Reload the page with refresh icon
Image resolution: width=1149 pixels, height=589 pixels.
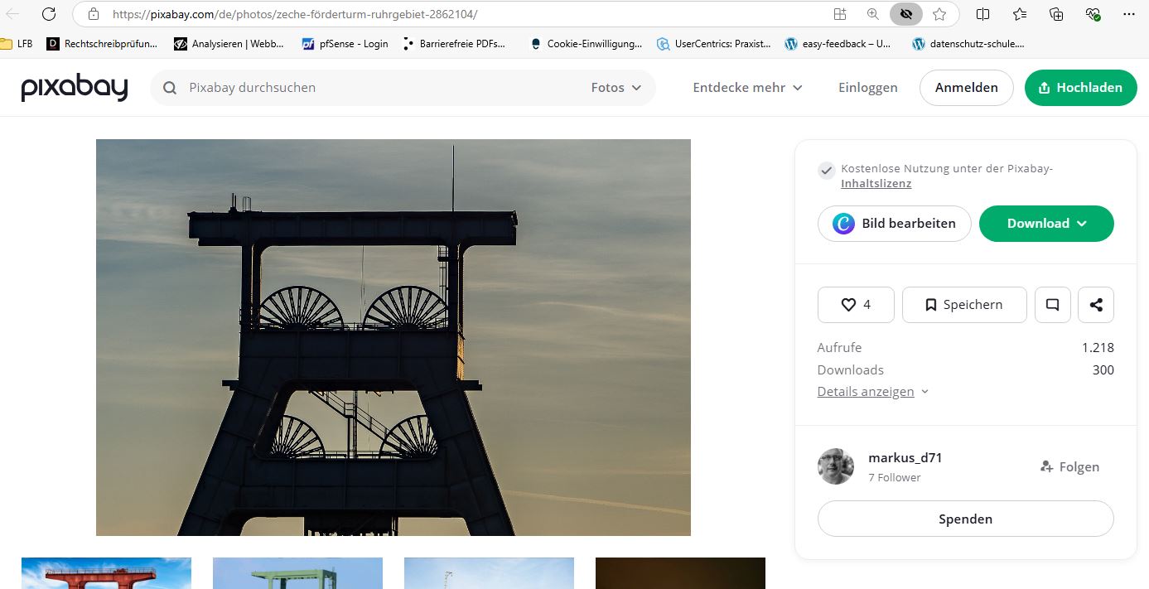(49, 14)
